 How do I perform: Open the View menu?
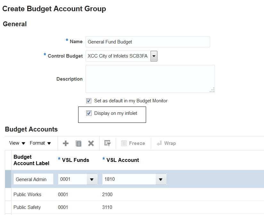(17, 143)
